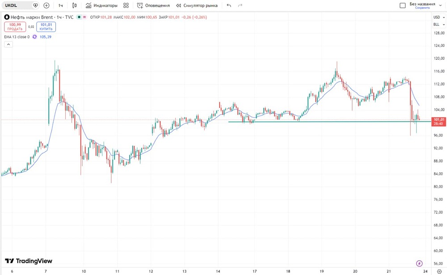Open chart settings hexagon gear icon
The width and height of the screenshot is (447, 275).
click(439, 271)
